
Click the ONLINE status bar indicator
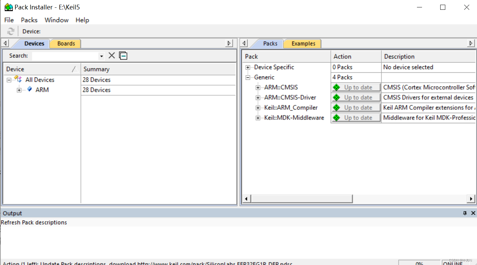[x=453, y=263]
